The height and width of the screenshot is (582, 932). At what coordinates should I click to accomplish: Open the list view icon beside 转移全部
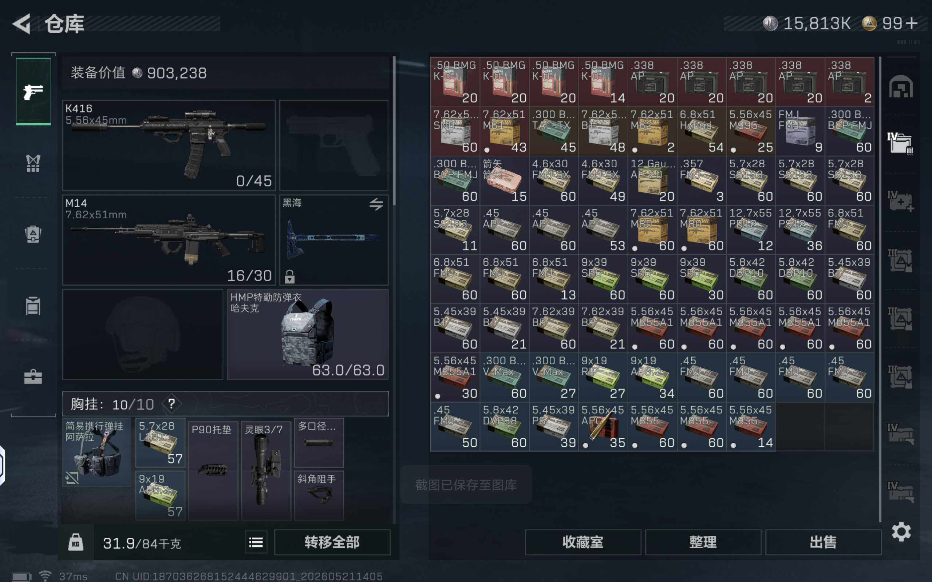256,542
